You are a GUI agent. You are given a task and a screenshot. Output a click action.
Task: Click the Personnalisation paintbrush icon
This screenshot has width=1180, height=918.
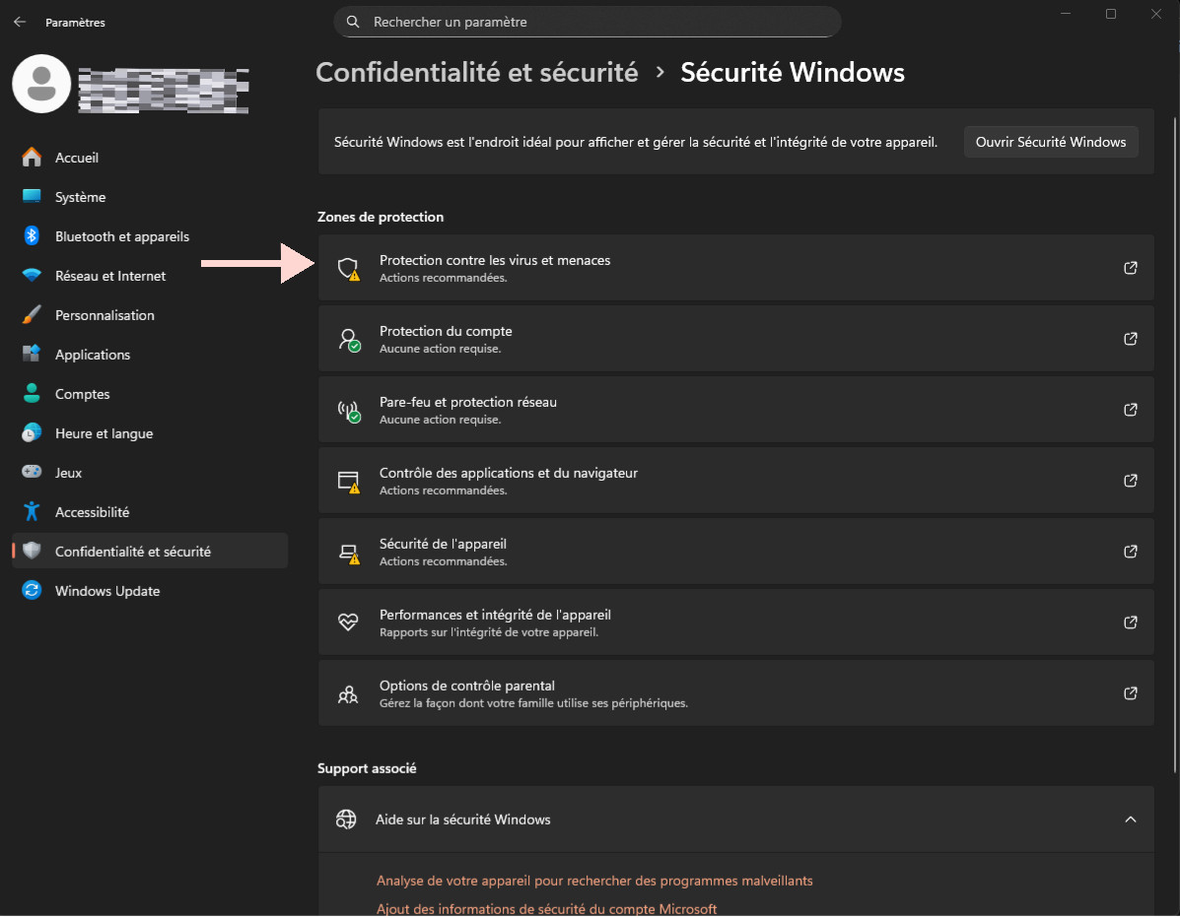tap(32, 314)
